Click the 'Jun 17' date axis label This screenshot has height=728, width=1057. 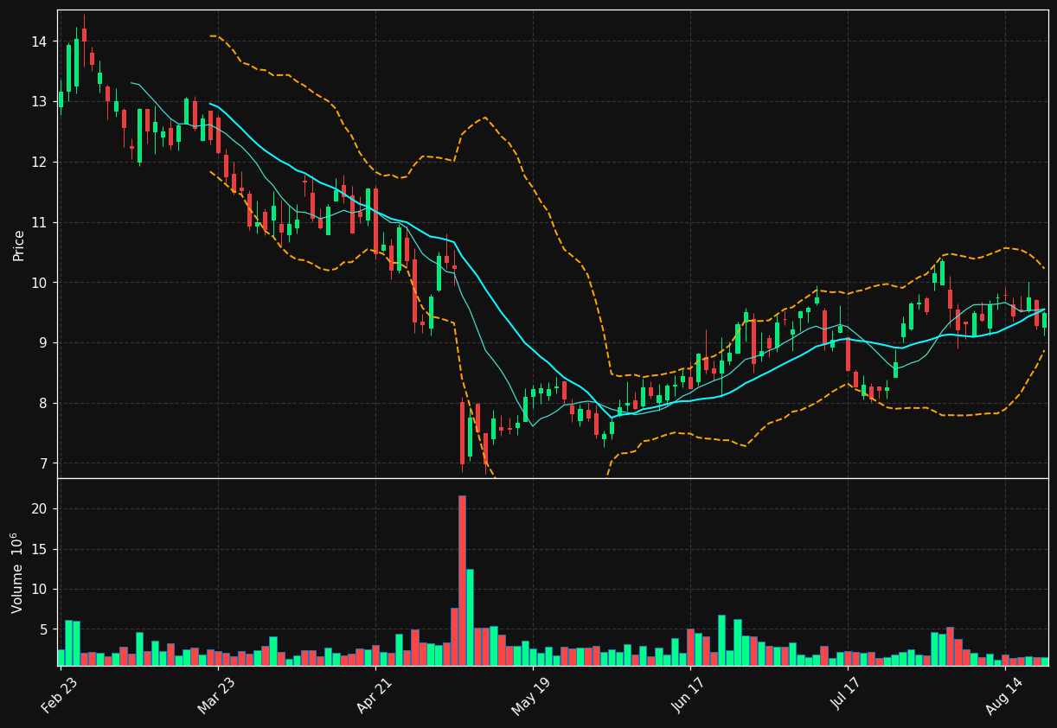[688, 694]
